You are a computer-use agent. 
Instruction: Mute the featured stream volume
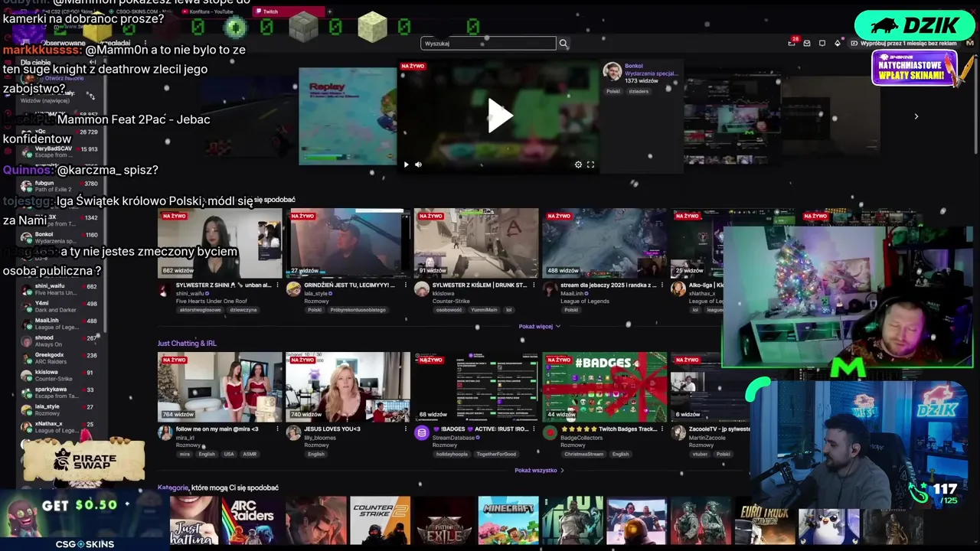(x=418, y=165)
